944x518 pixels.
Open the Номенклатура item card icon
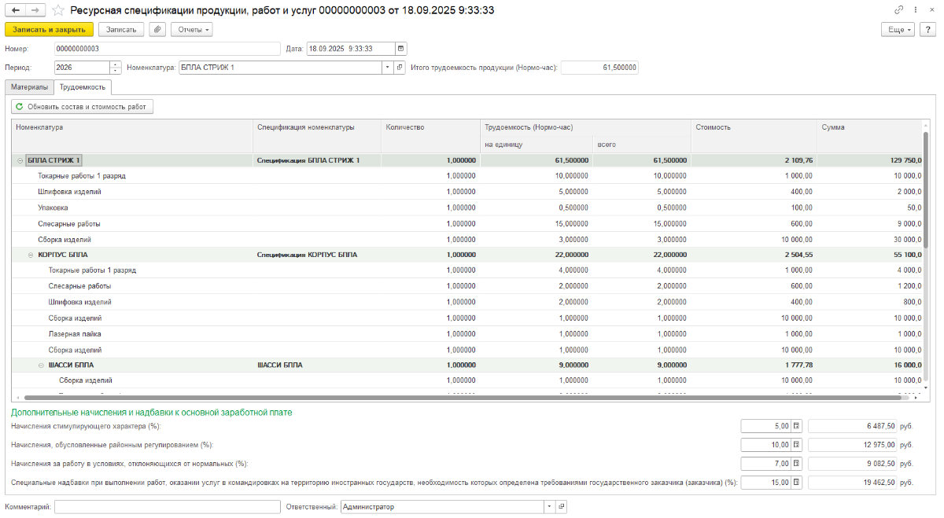click(400, 68)
